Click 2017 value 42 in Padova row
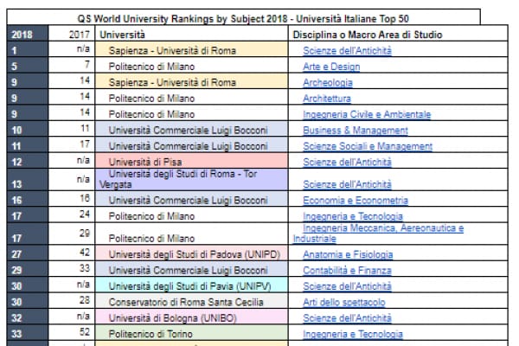The image size is (519, 346). point(72,253)
